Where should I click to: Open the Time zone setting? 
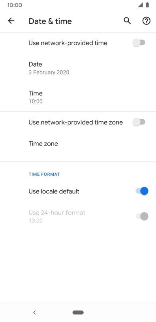78,144
